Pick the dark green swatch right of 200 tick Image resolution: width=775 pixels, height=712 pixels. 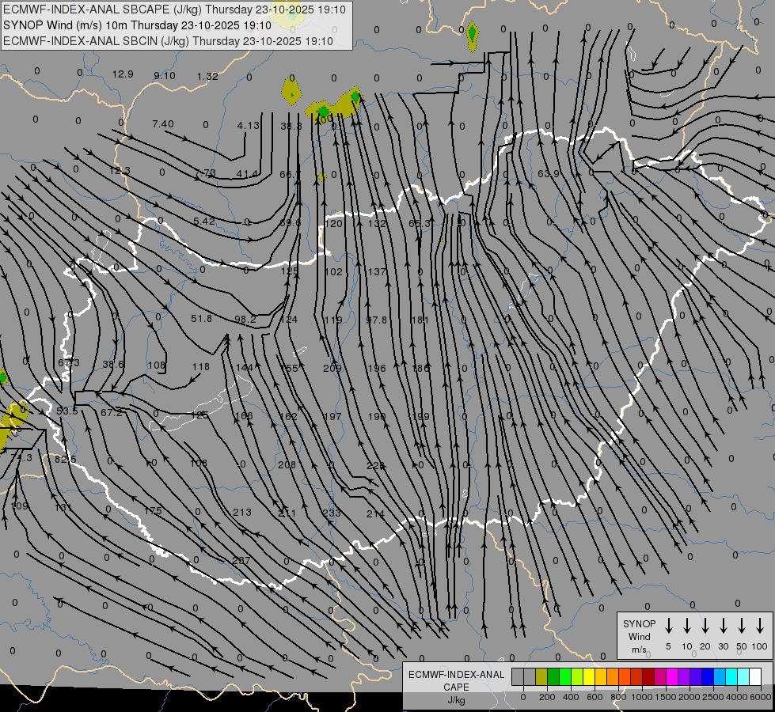pyautogui.click(x=553, y=676)
